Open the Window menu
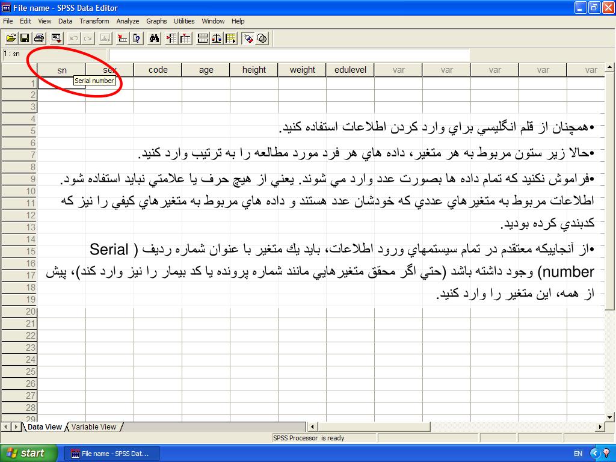Viewport: 616px width, 462px height. tap(214, 21)
